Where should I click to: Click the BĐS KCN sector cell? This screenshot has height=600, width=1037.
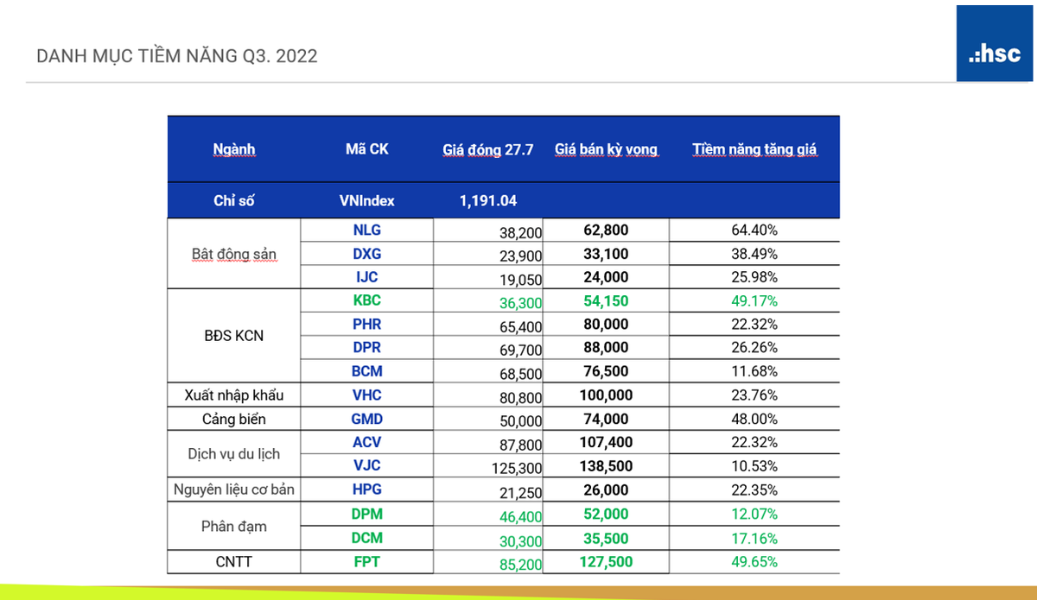coord(233,336)
